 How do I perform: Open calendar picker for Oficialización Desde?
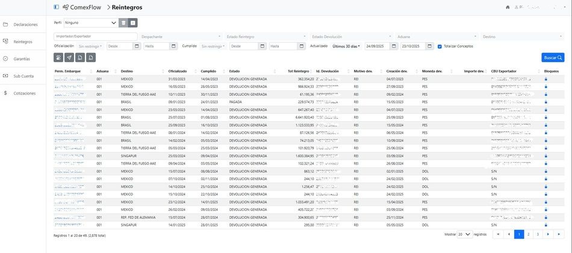click(x=138, y=46)
